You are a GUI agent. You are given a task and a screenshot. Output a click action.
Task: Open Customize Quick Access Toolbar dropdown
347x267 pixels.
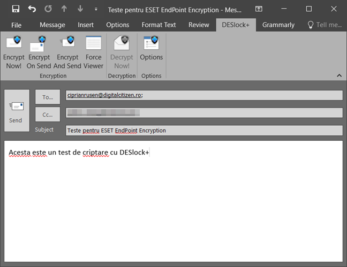pyautogui.click(x=96, y=9)
